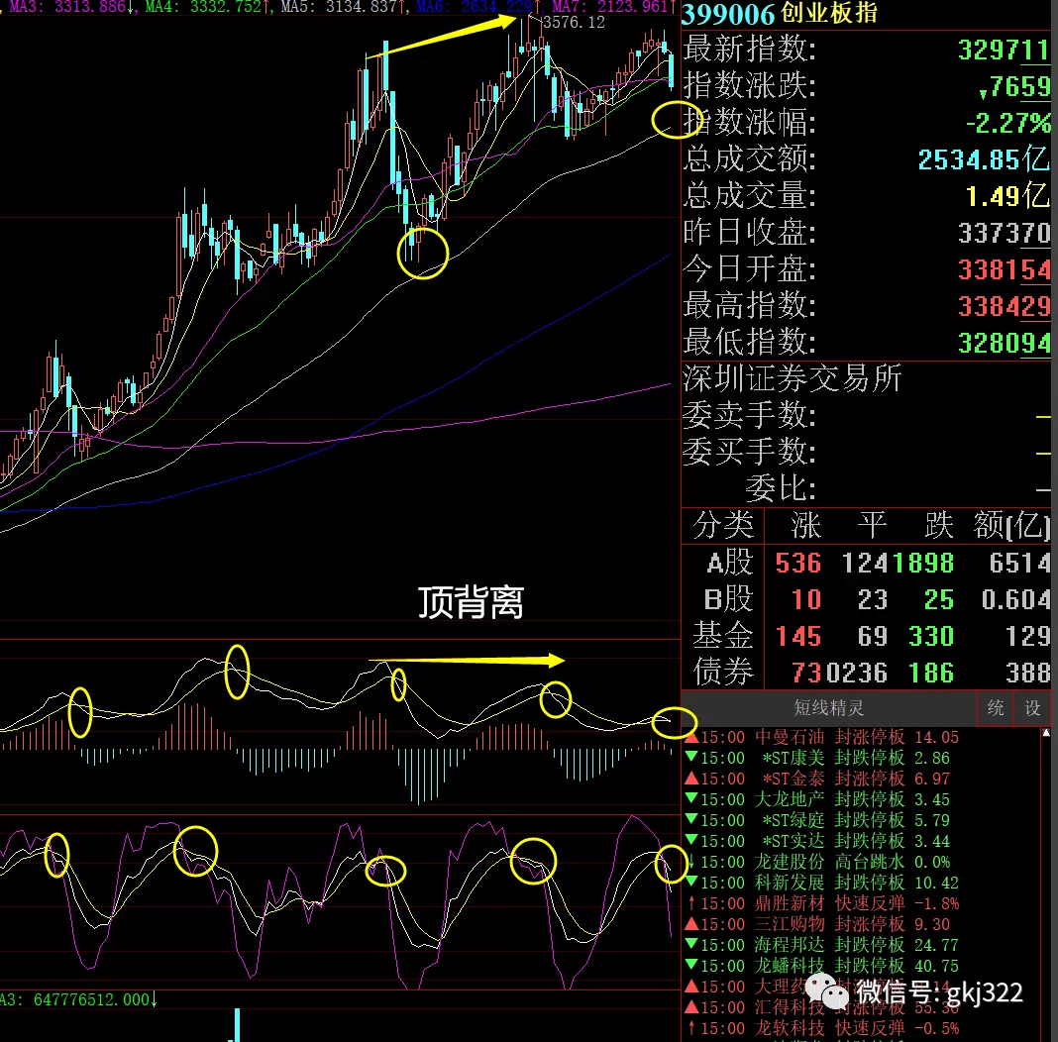Click the WeChat logo icon in watermark
Image resolution: width=1058 pixels, height=1042 pixels.
830,990
